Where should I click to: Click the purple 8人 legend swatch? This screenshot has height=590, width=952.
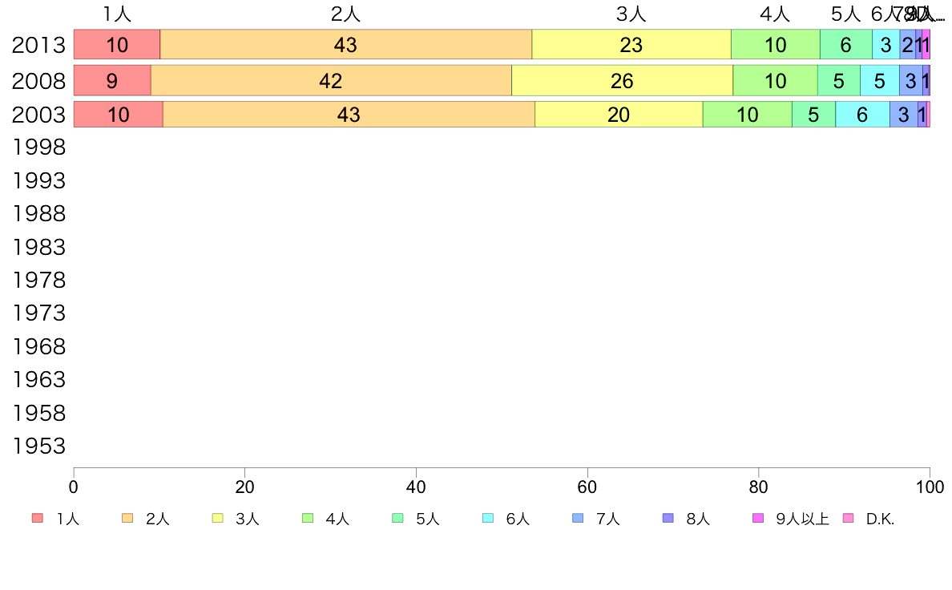668,519
